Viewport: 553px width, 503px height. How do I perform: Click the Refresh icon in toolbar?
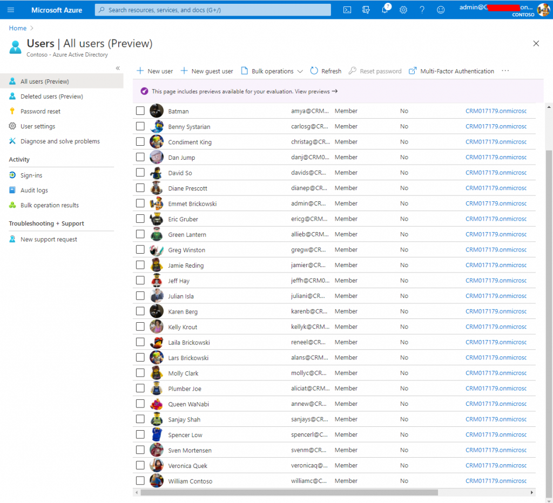tap(314, 71)
